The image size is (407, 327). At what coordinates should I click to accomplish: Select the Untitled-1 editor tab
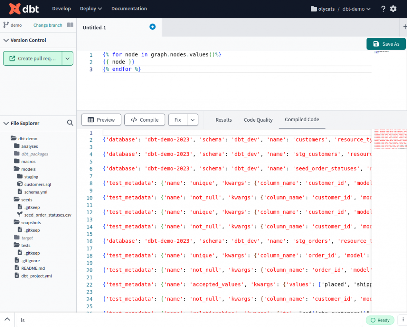click(119, 27)
